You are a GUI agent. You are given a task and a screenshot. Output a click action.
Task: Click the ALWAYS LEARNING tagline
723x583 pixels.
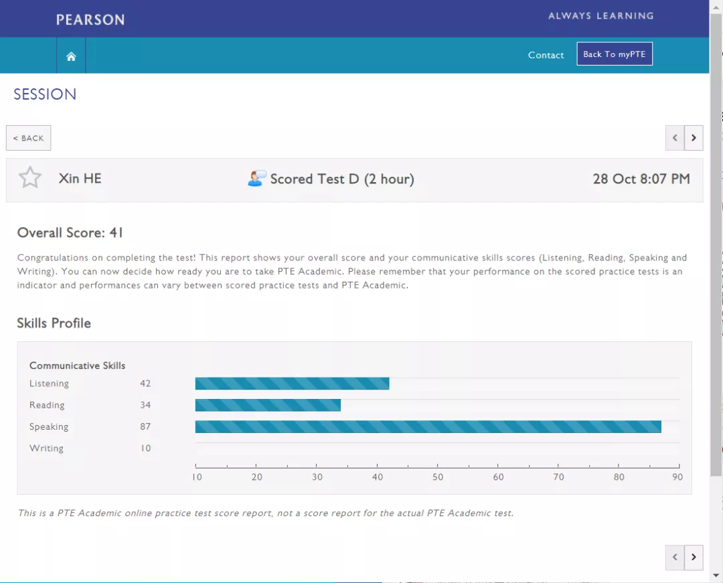(600, 15)
